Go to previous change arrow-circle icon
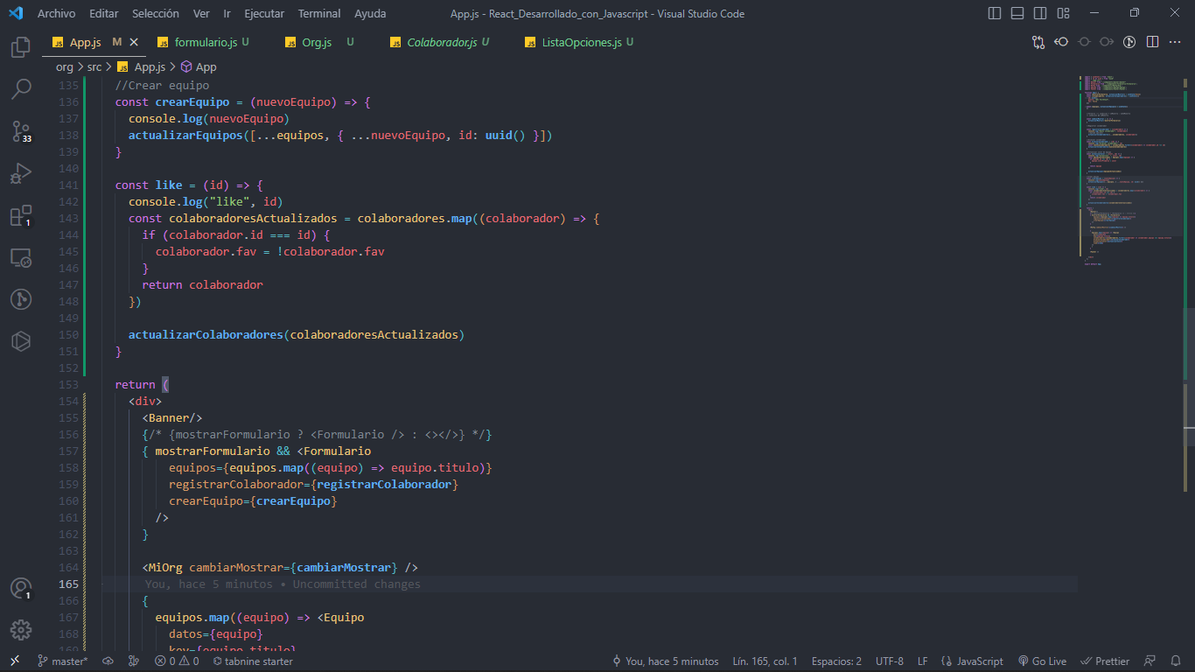1195x672 pixels. coord(1061,42)
